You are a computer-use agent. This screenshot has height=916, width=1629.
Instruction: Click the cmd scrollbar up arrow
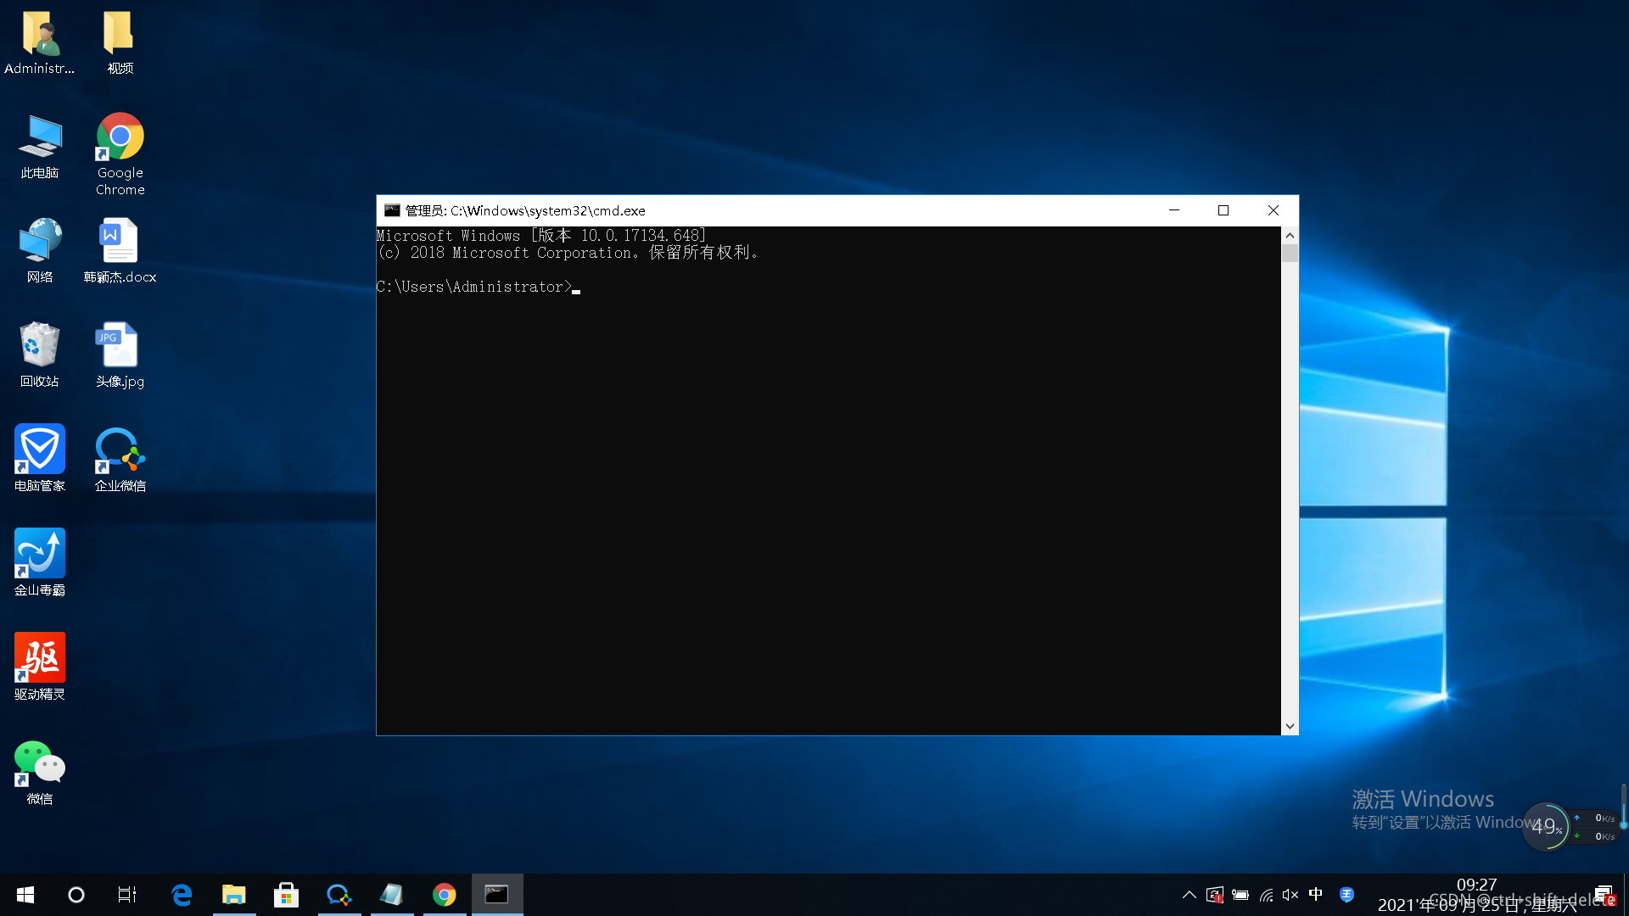point(1290,236)
